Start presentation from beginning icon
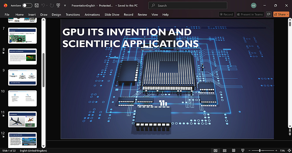This screenshot has height=153, width=292. (x=58, y=6)
